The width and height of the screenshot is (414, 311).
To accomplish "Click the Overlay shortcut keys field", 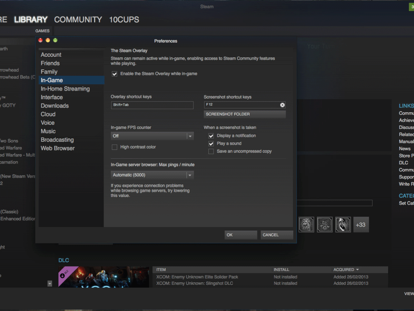I will tap(152, 105).
